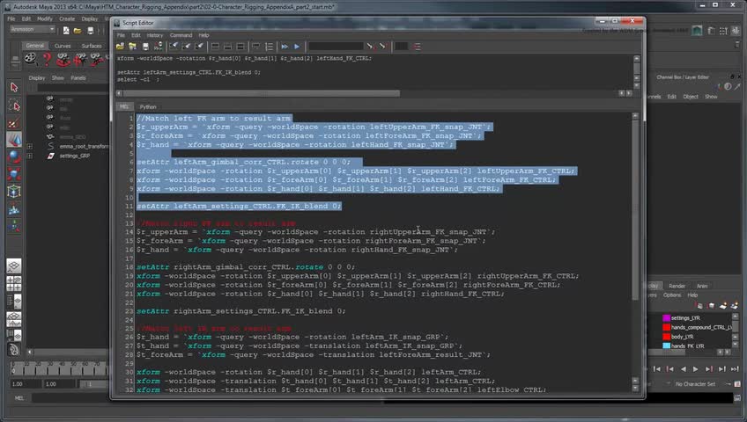Viewport: 747px width, 422px height.
Task: Click Source Script icon in Script Editor
Action: click(x=132, y=46)
